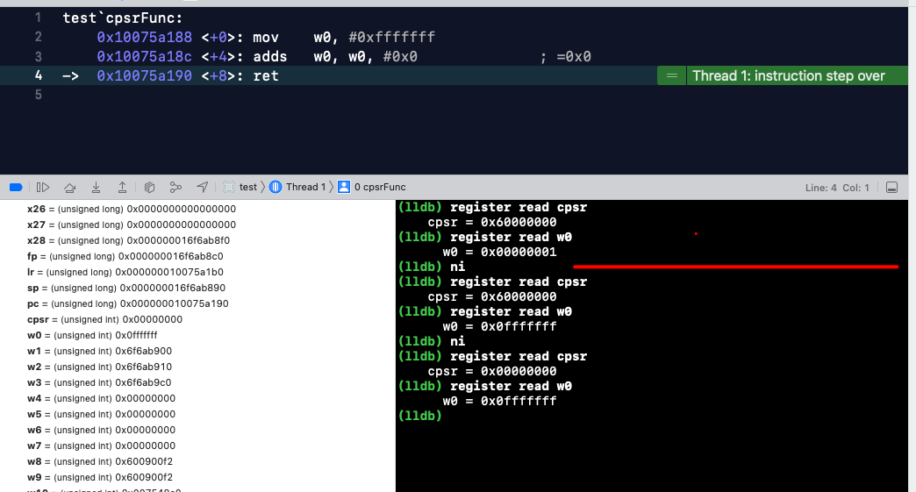Click the Step Into arrow icon

click(96, 187)
